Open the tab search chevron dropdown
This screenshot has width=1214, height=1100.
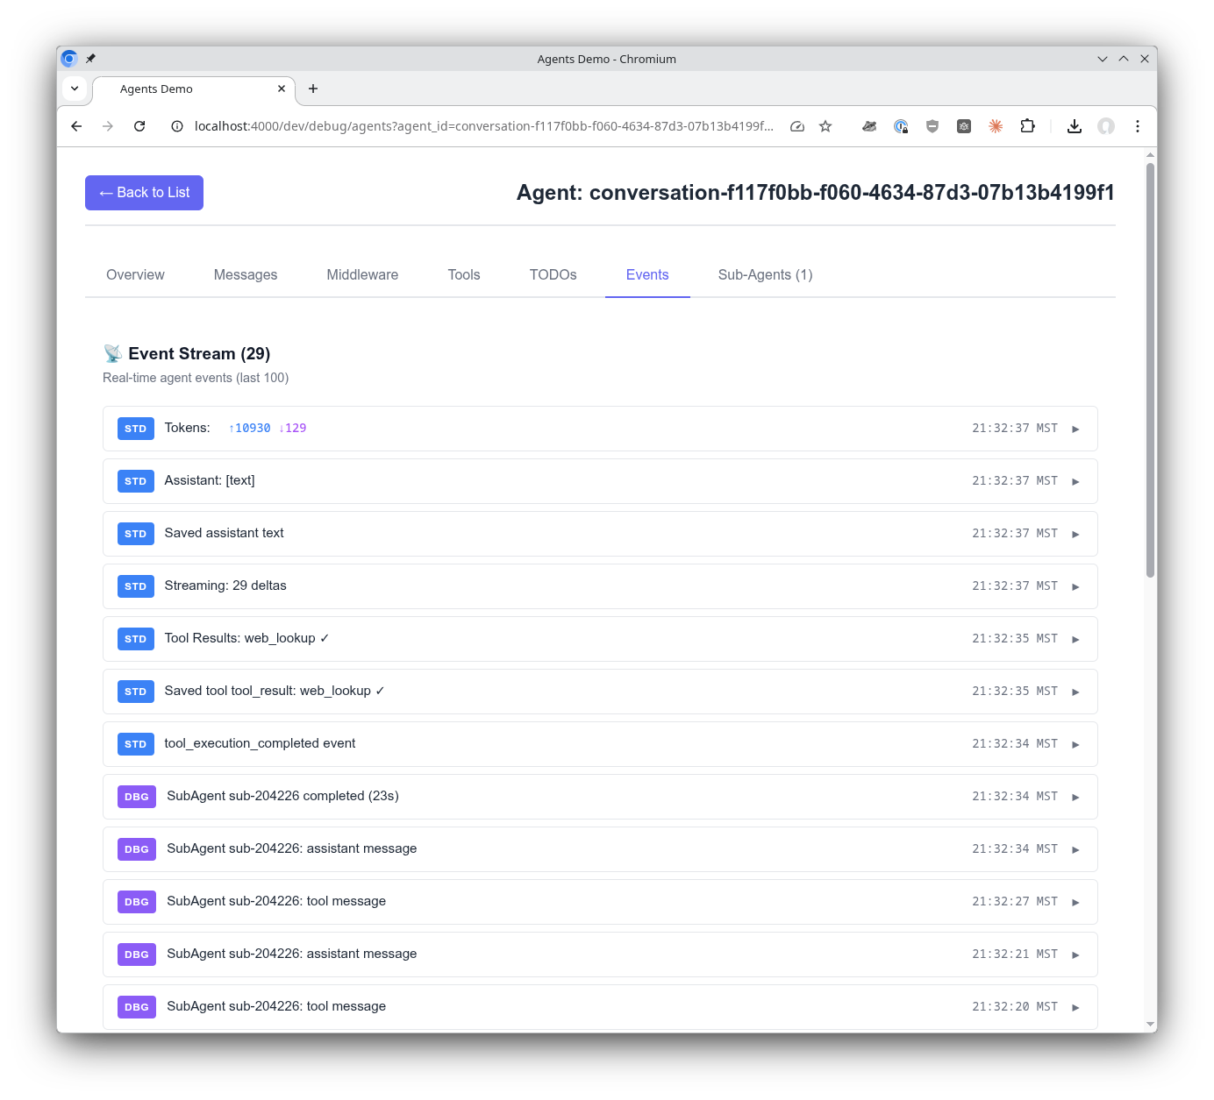[x=75, y=89]
